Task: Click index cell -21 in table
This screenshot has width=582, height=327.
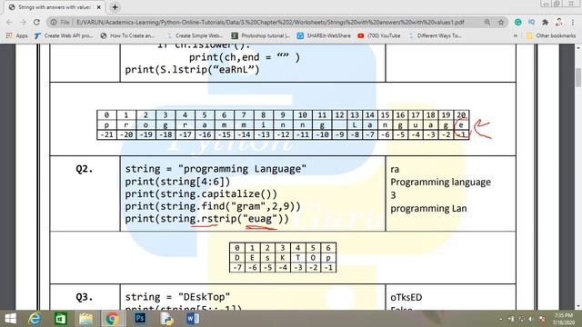Action: pyautogui.click(x=106, y=134)
